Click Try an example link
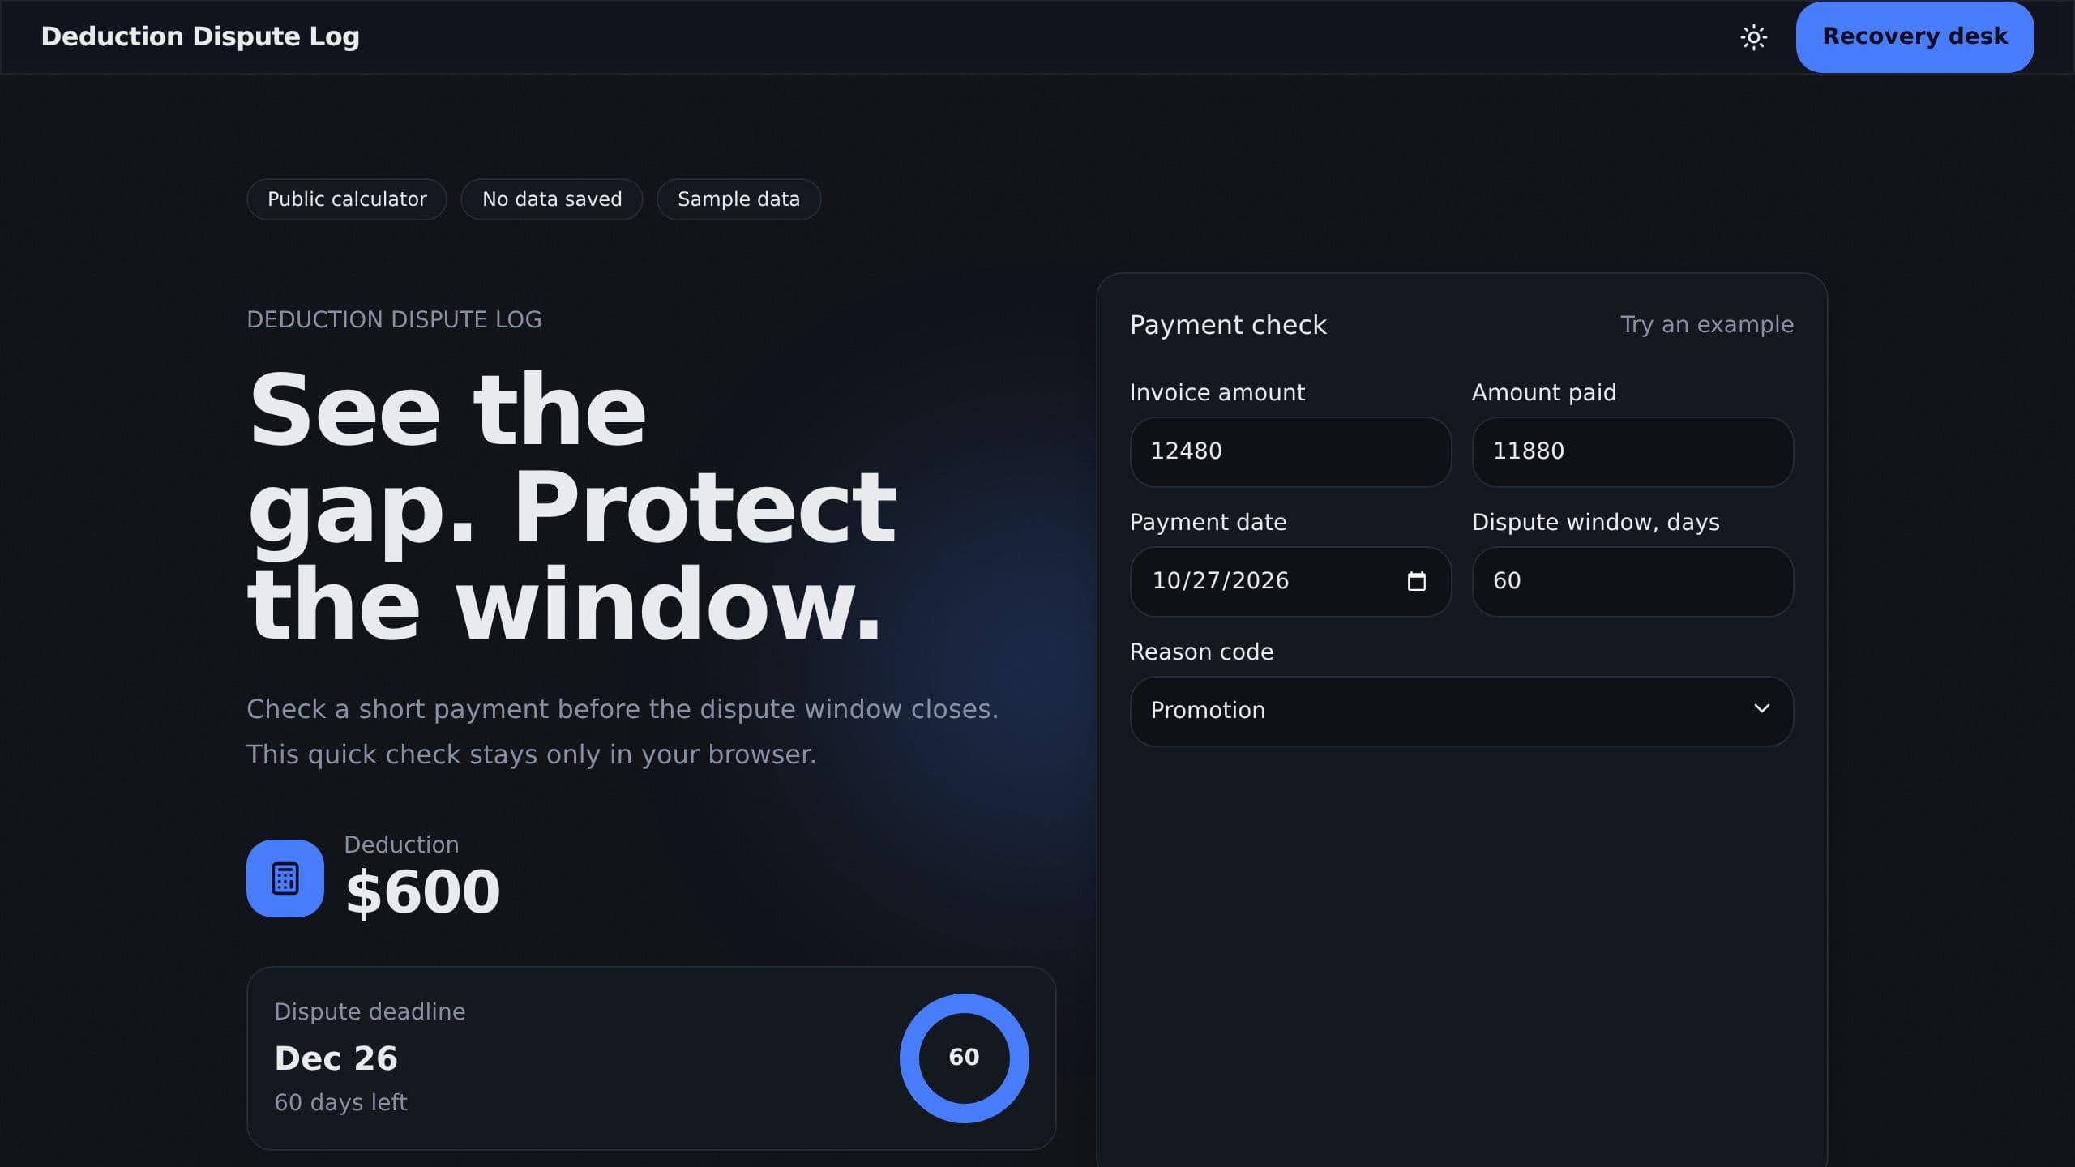The image size is (2075, 1167). [1707, 324]
